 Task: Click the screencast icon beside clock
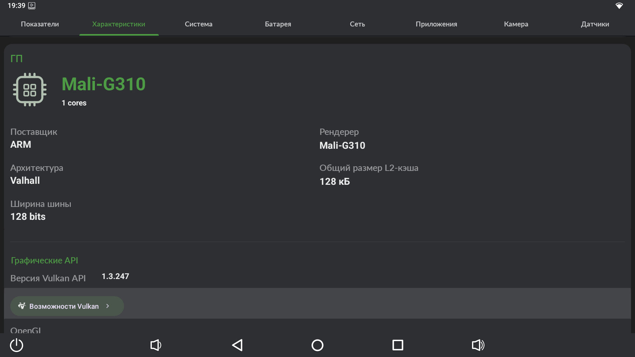click(x=32, y=6)
